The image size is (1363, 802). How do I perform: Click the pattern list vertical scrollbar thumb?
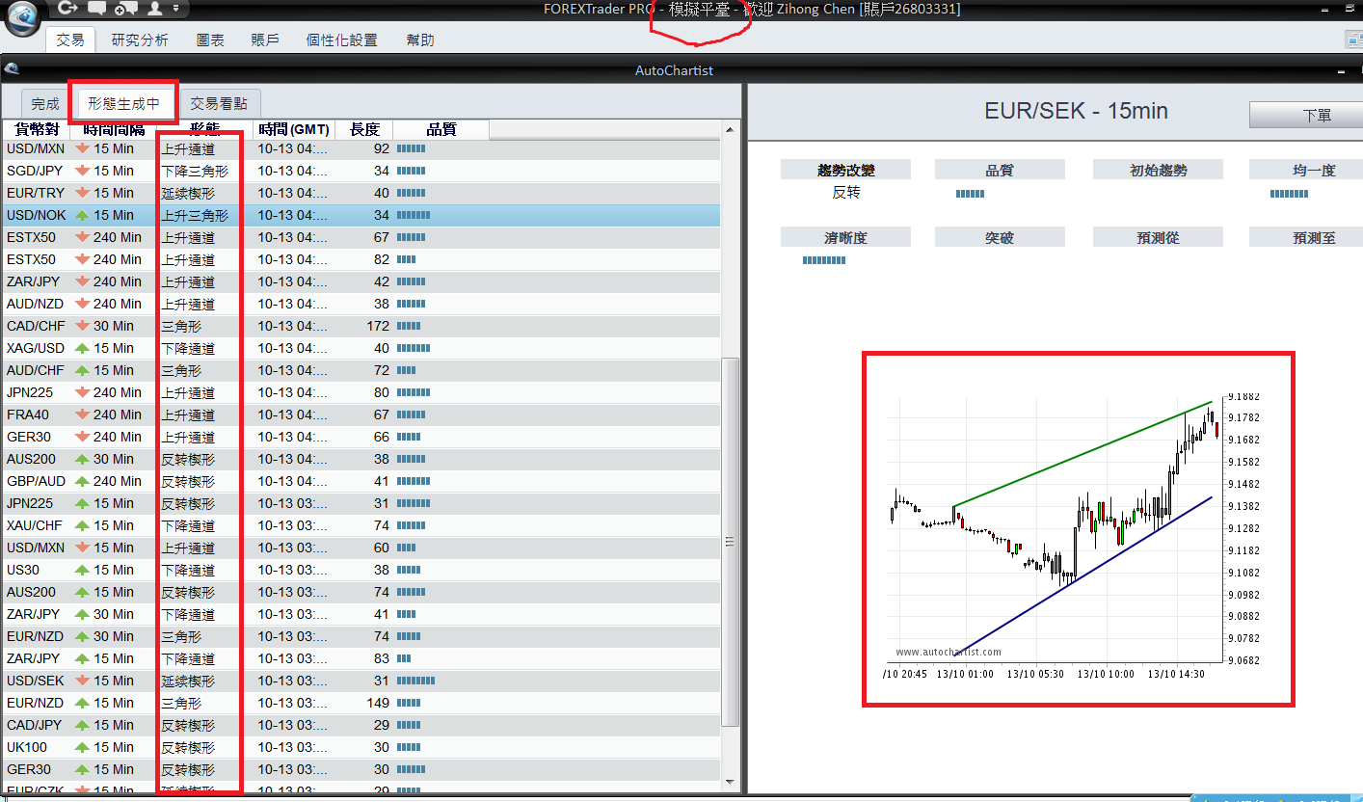coord(731,542)
